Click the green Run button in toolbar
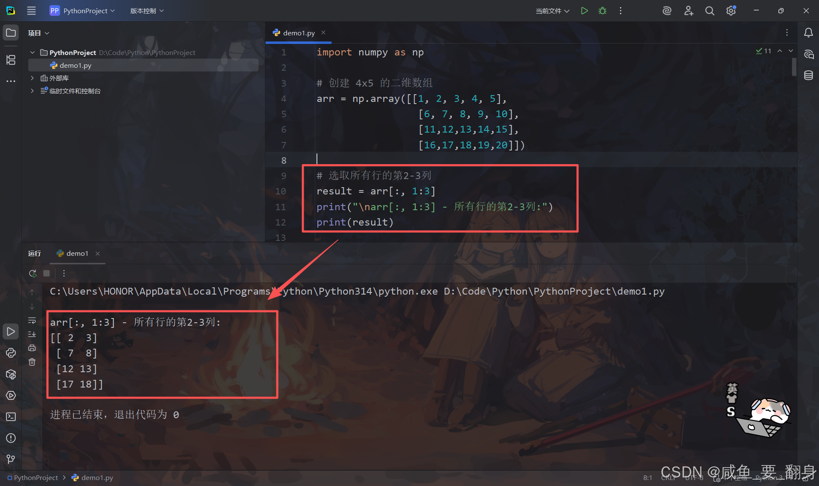This screenshot has height=486, width=819. point(584,11)
